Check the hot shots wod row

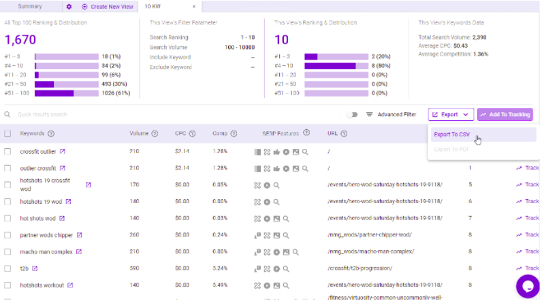click(7, 218)
